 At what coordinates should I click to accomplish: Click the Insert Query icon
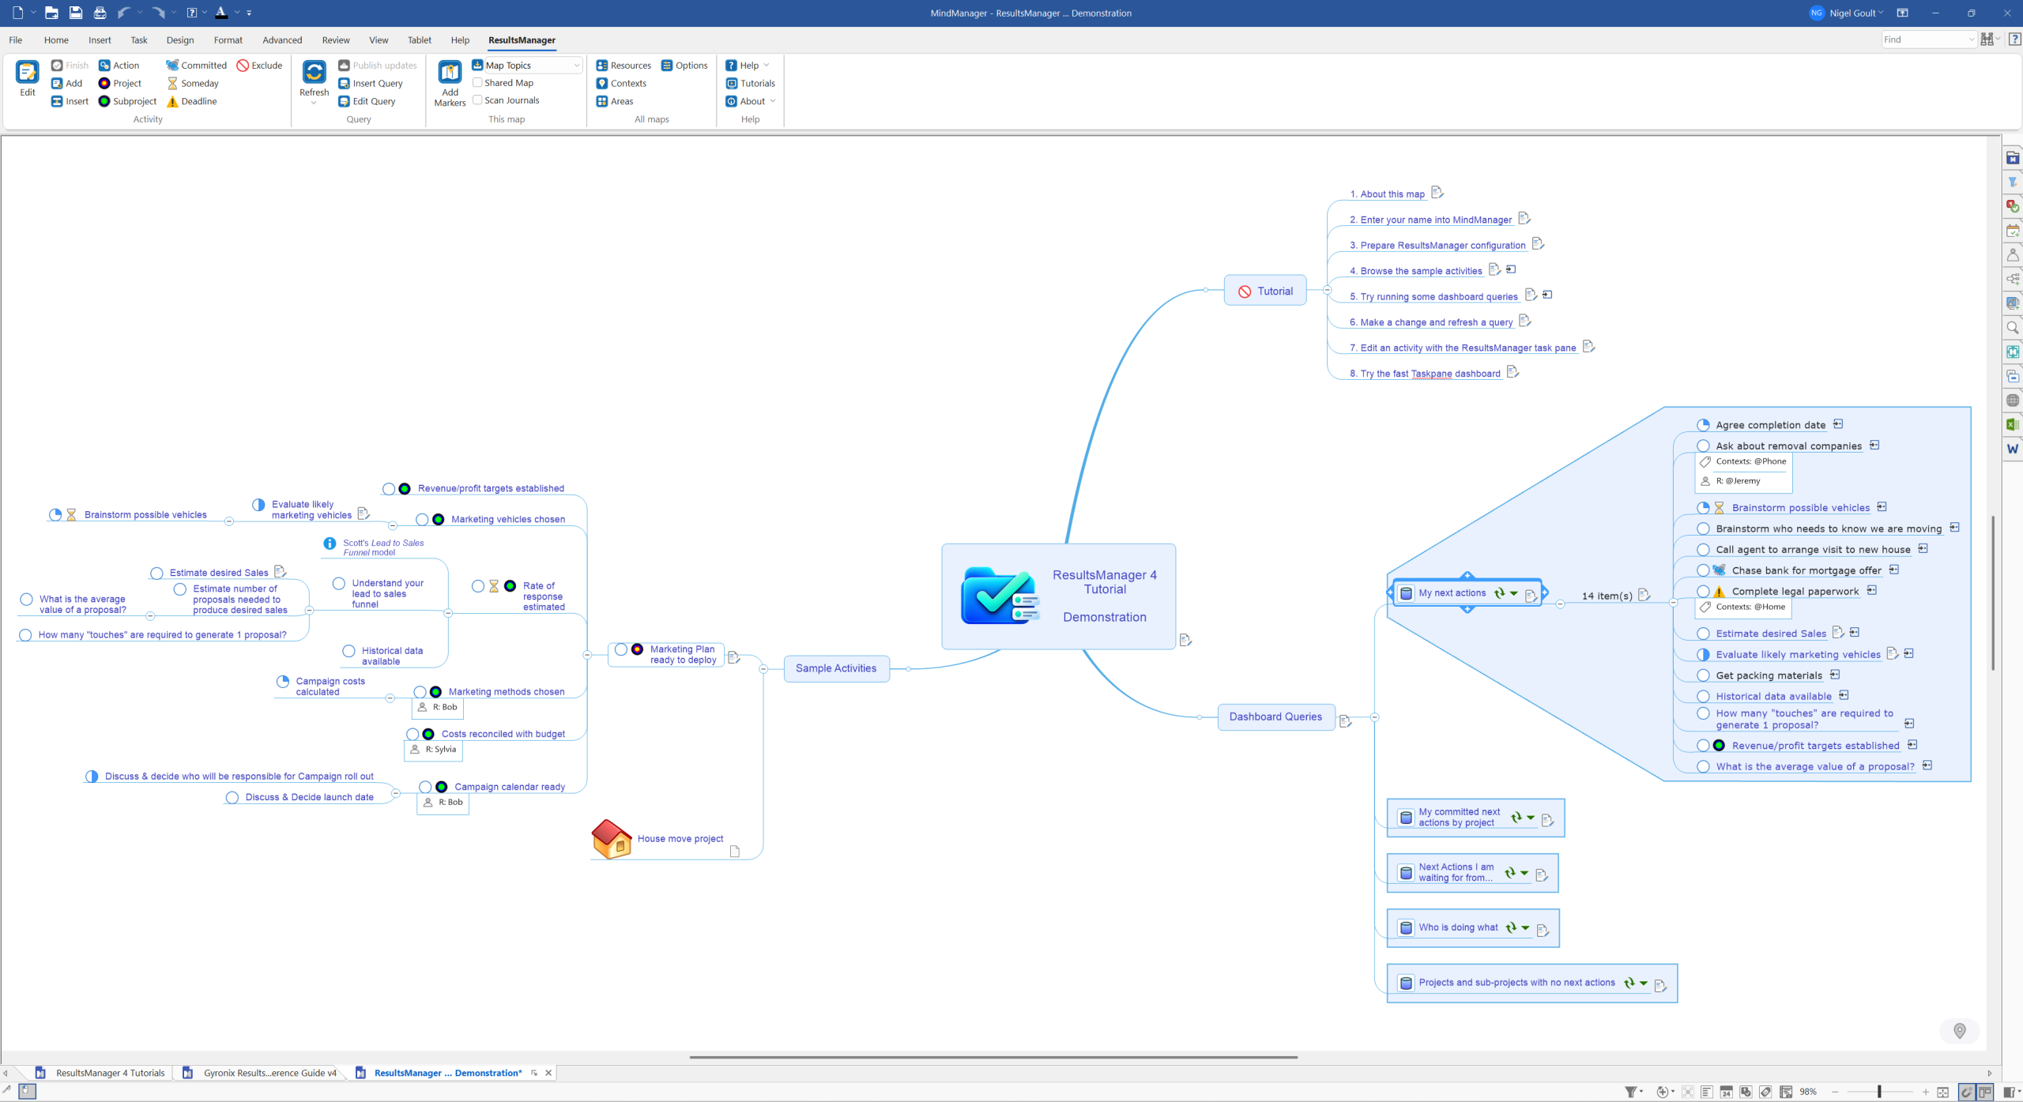coord(344,84)
